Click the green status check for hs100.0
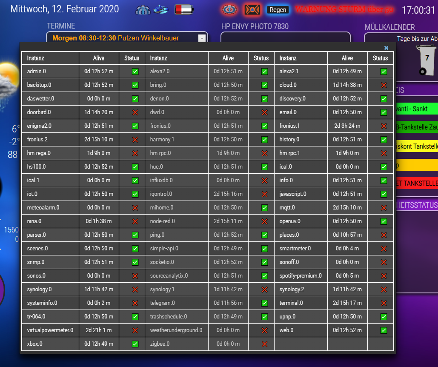The height and width of the screenshot is (367, 438). coord(135,167)
